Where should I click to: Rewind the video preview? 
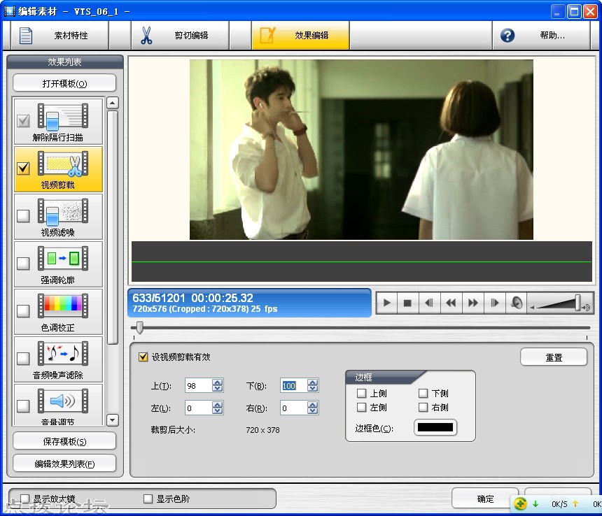point(451,303)
